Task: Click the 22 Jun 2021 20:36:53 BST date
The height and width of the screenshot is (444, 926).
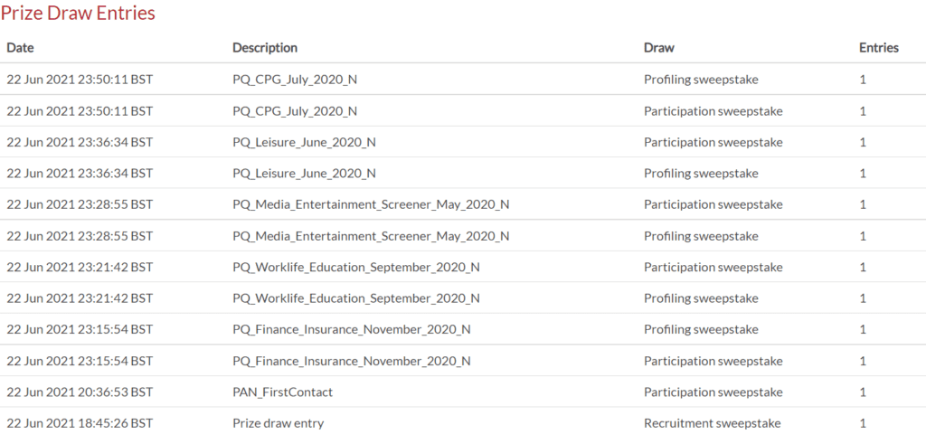Action: [x=80, y=392]
